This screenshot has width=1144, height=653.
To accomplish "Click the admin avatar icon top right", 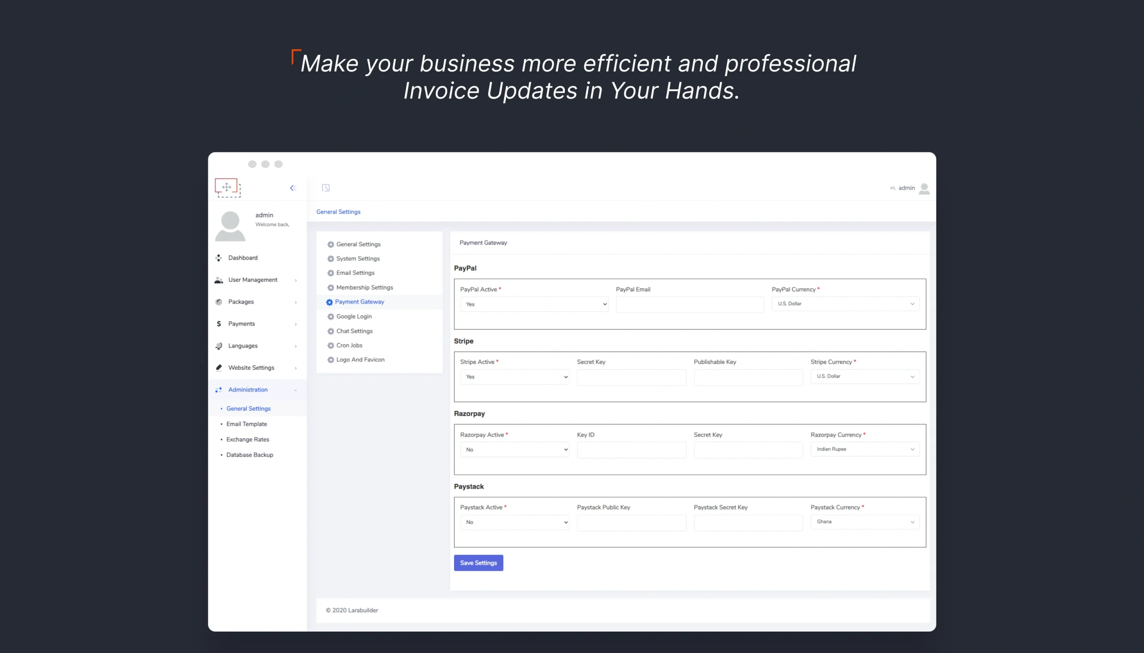I will tap(924, 188).
